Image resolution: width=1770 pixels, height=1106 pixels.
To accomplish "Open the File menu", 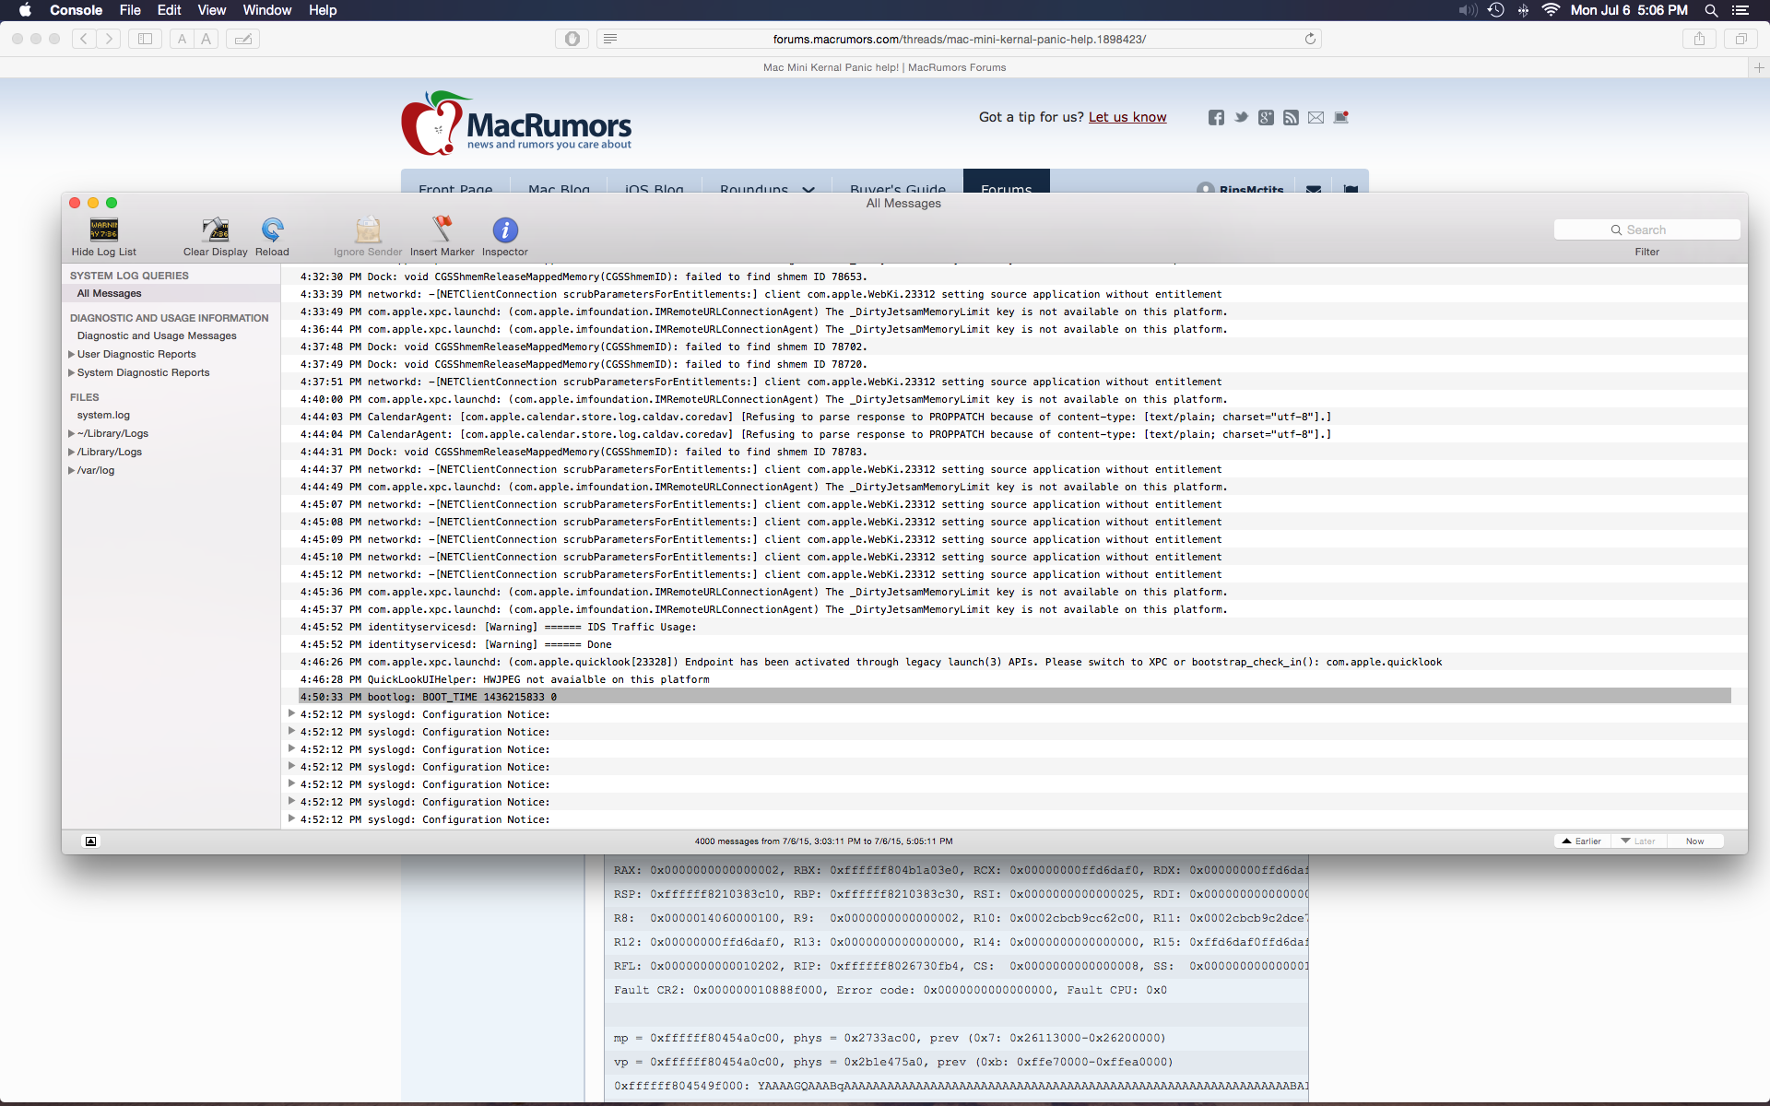I will click(130, 10).
